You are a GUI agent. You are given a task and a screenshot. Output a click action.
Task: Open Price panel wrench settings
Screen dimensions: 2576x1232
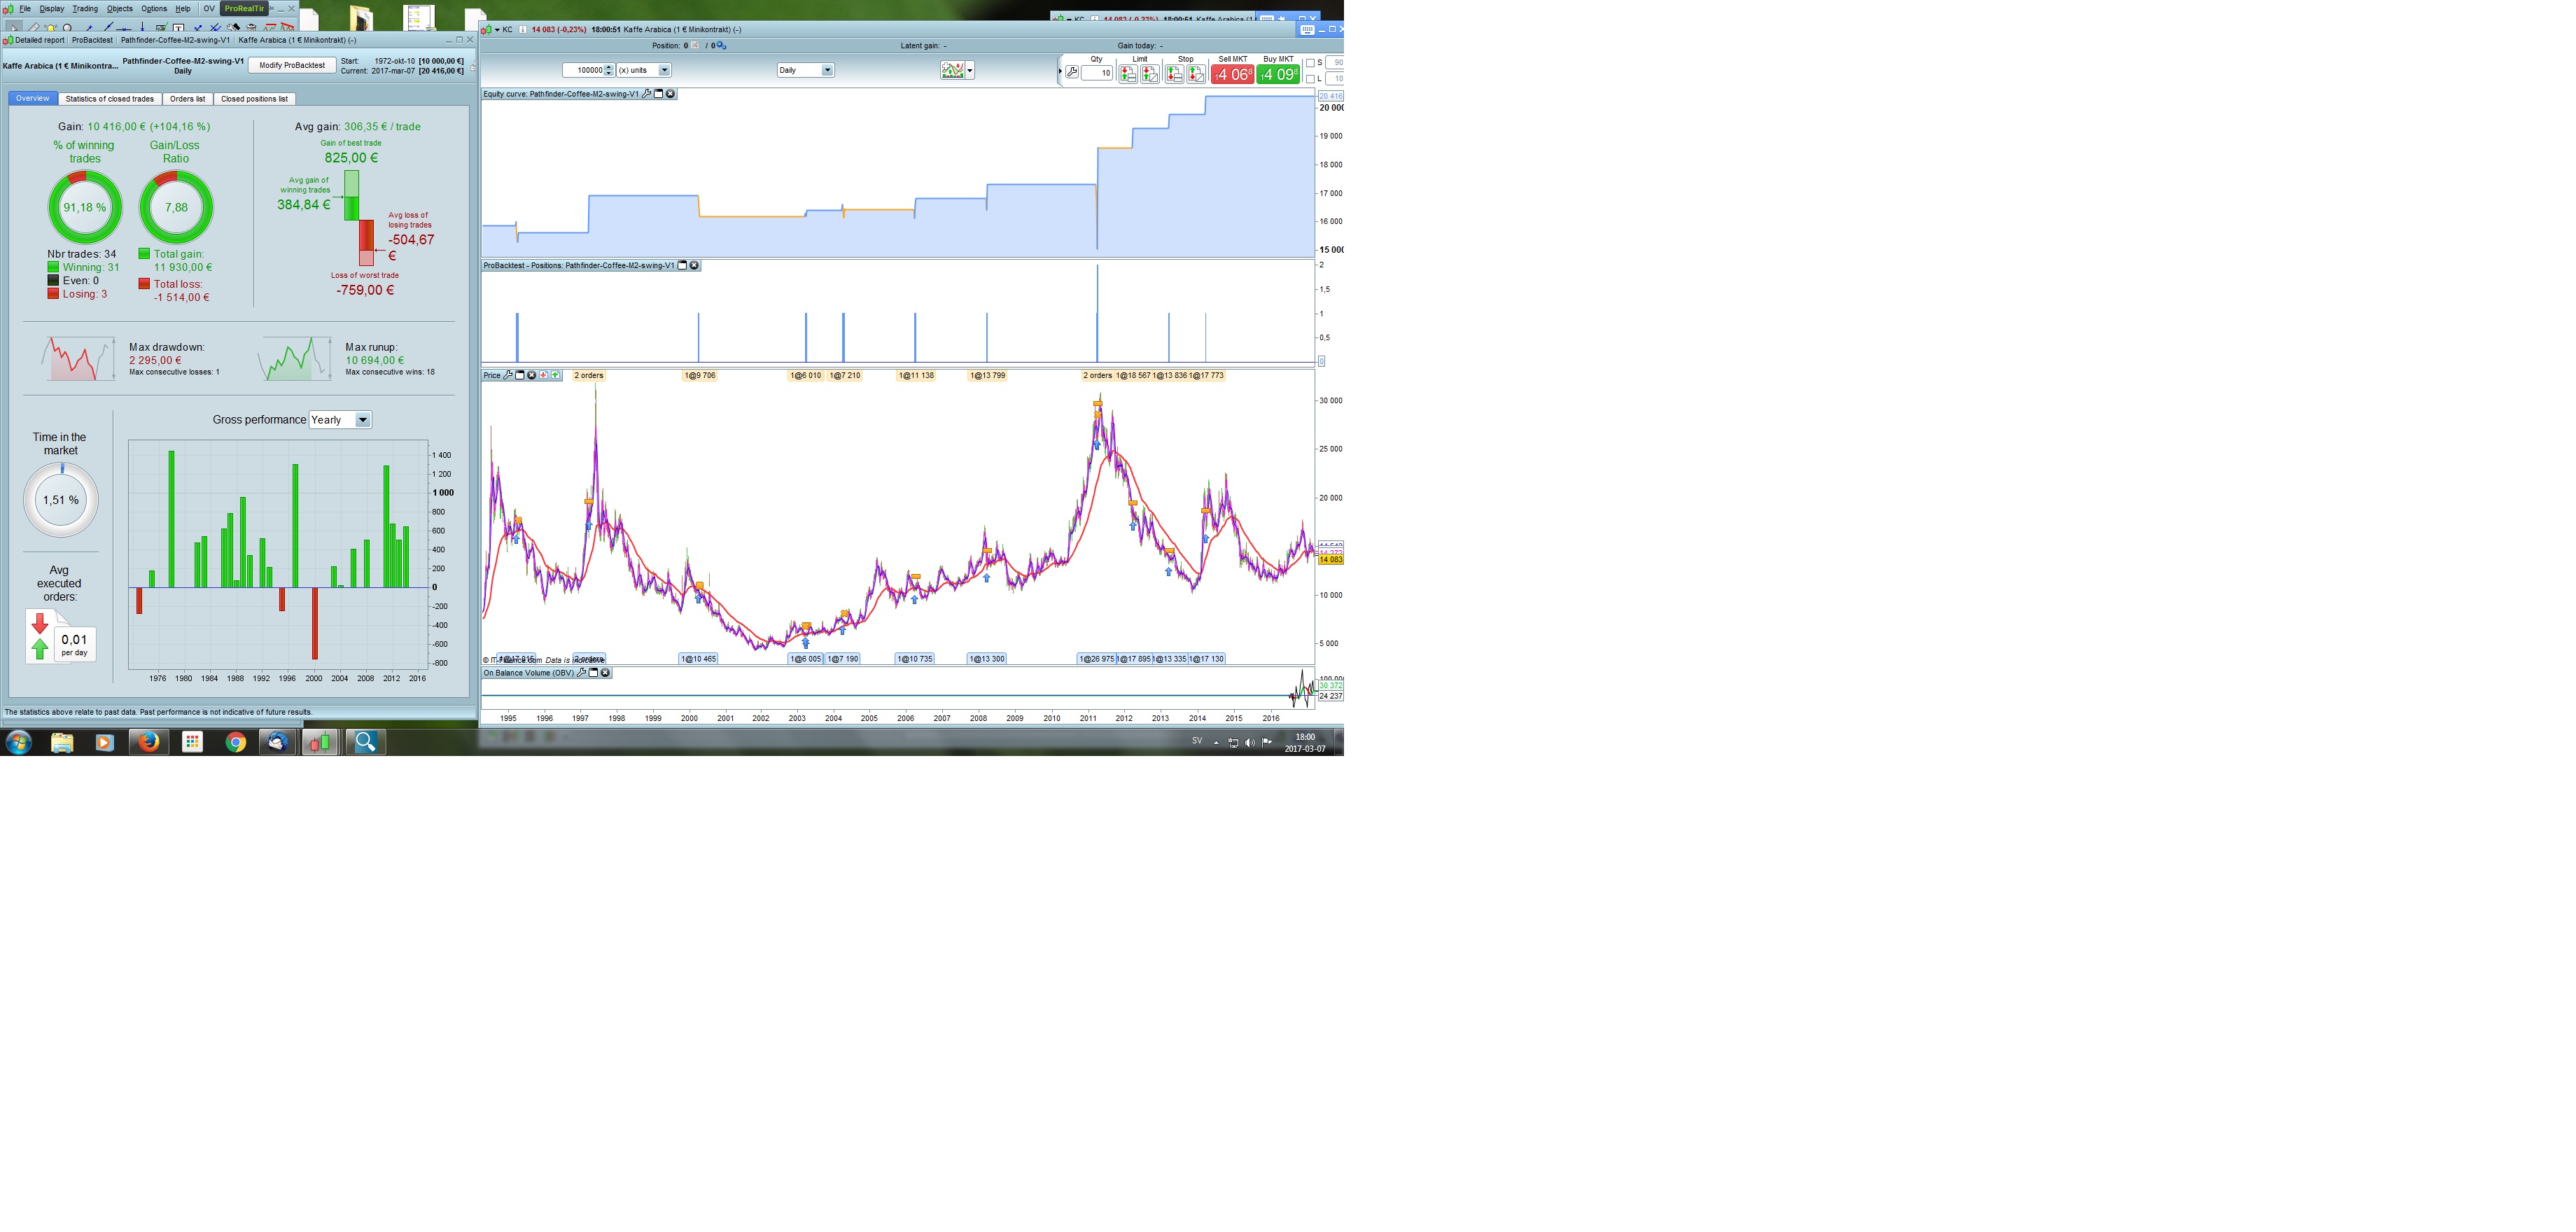coord(508,376)
